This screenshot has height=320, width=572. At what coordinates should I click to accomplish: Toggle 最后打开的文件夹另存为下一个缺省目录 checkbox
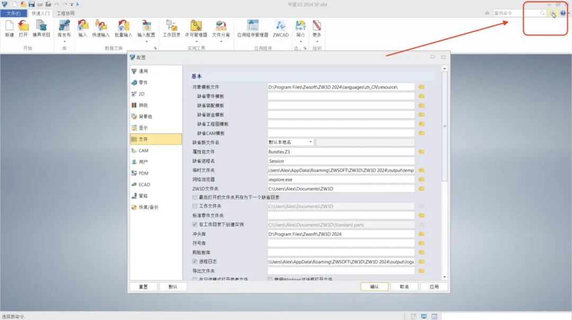(x=195, y=197)
